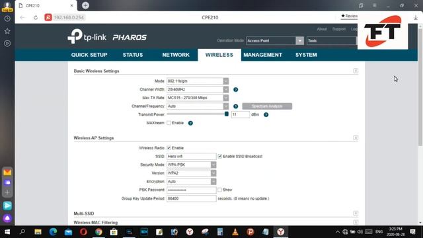Image resolution: width=423 pixels, height=238 pixels.
Task: Expand the Wireless MAC Filtering section
Action: pos(356,222)
